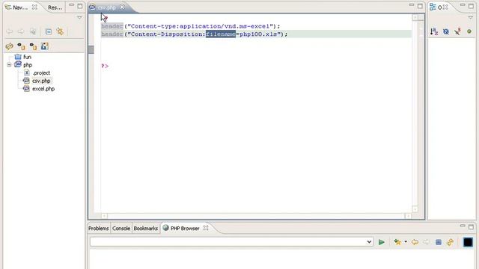Click the black square icon in PHP Browser toolbar

coord(468,242)
